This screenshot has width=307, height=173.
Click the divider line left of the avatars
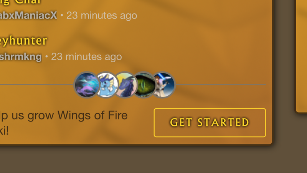coord(36,85)
